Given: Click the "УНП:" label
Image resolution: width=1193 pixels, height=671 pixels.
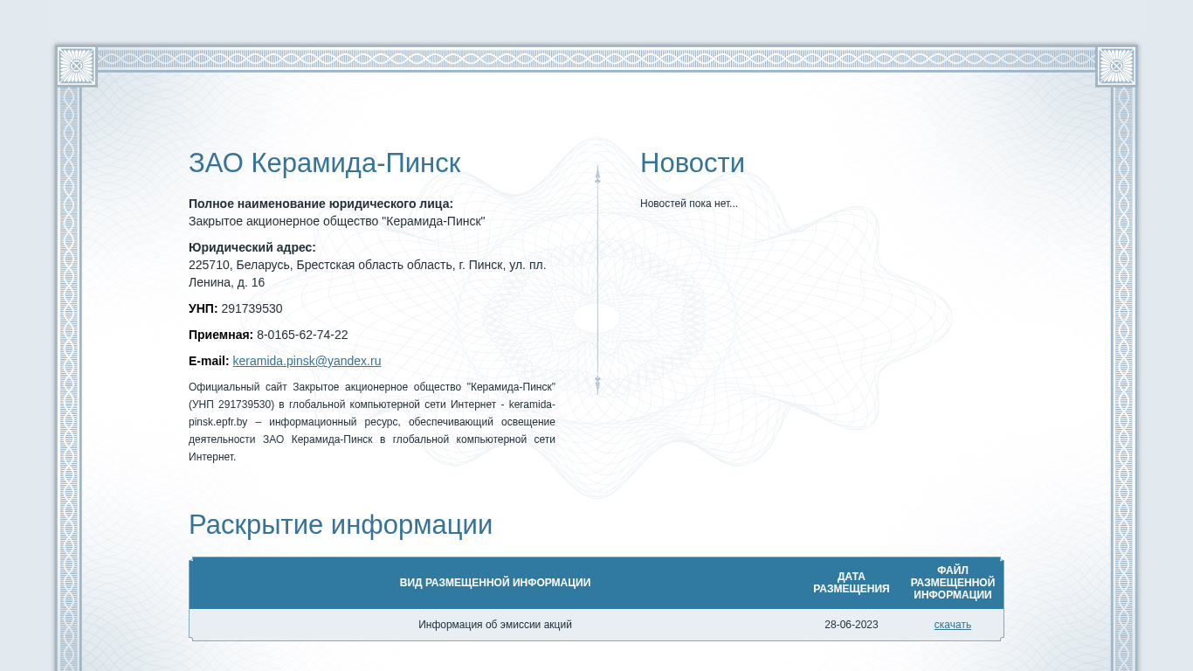Looking at the screenshot, I should coord(203,308).
